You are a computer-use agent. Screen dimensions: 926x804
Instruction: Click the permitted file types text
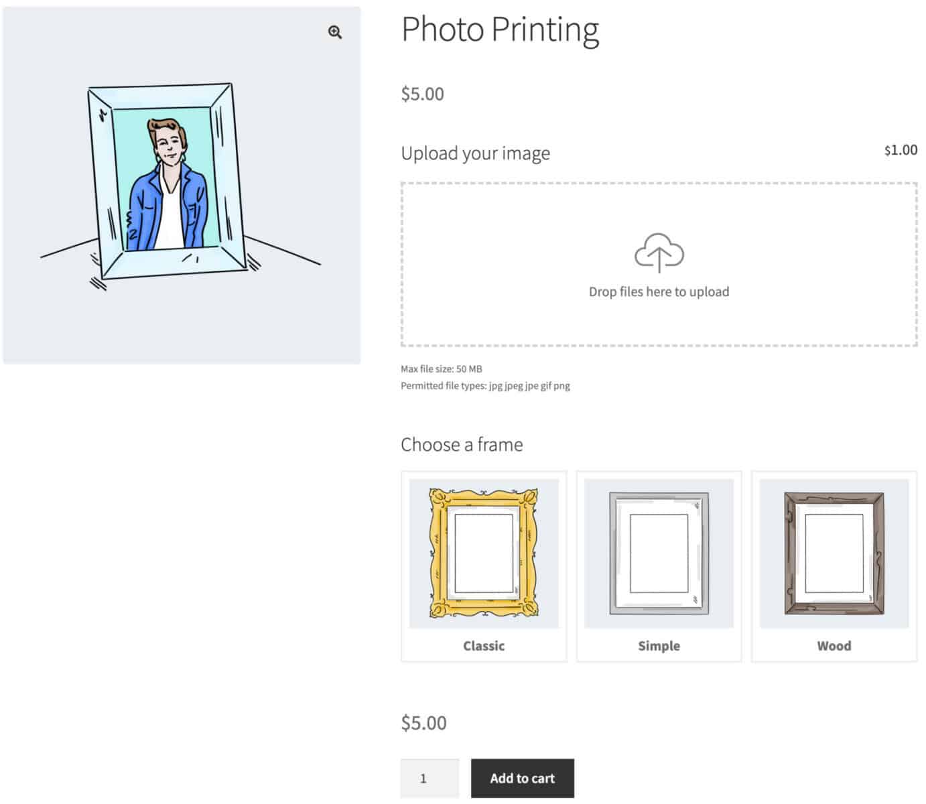[484, 385]
